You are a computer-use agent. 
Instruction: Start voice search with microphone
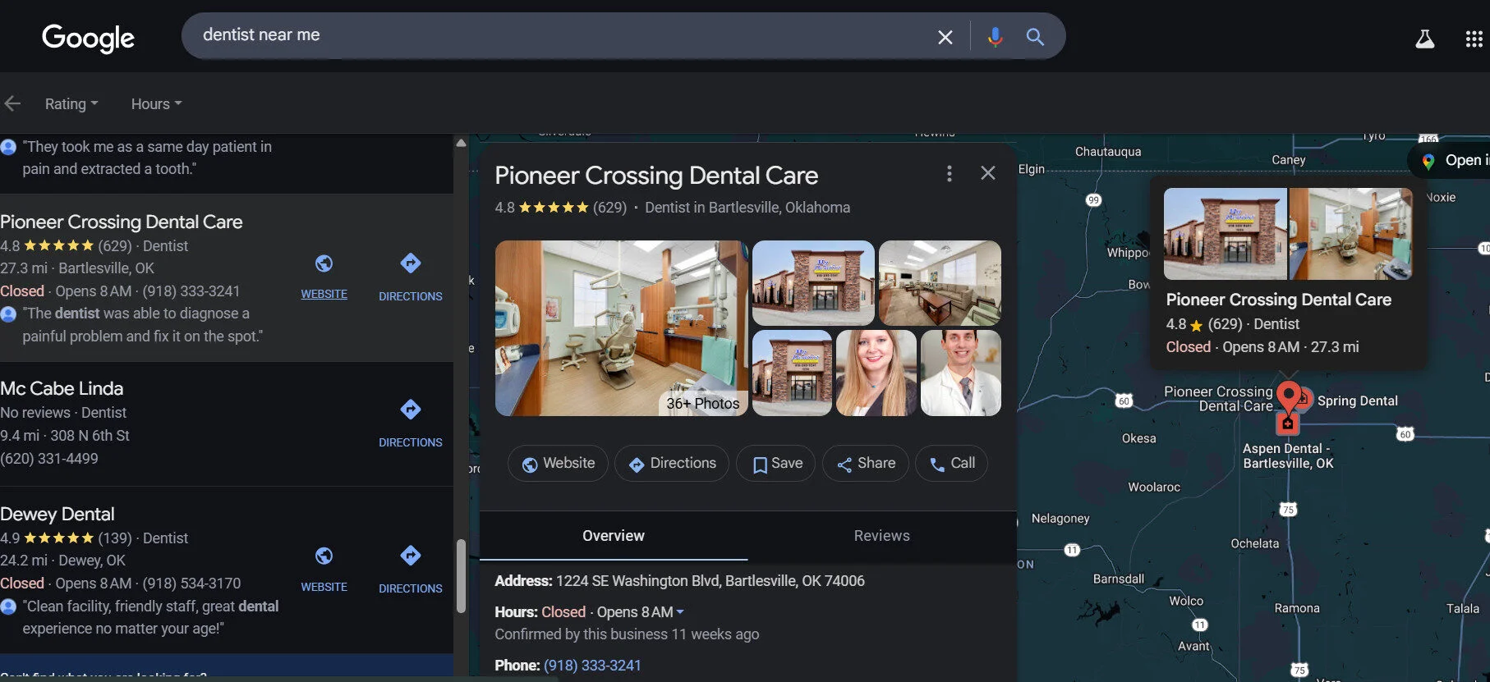(995, 37)
